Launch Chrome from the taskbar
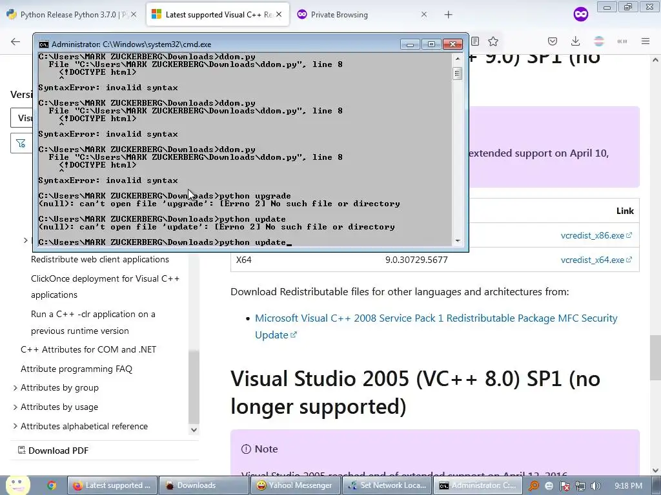Screen dimensions: 661x495 [x=52, y=485]
